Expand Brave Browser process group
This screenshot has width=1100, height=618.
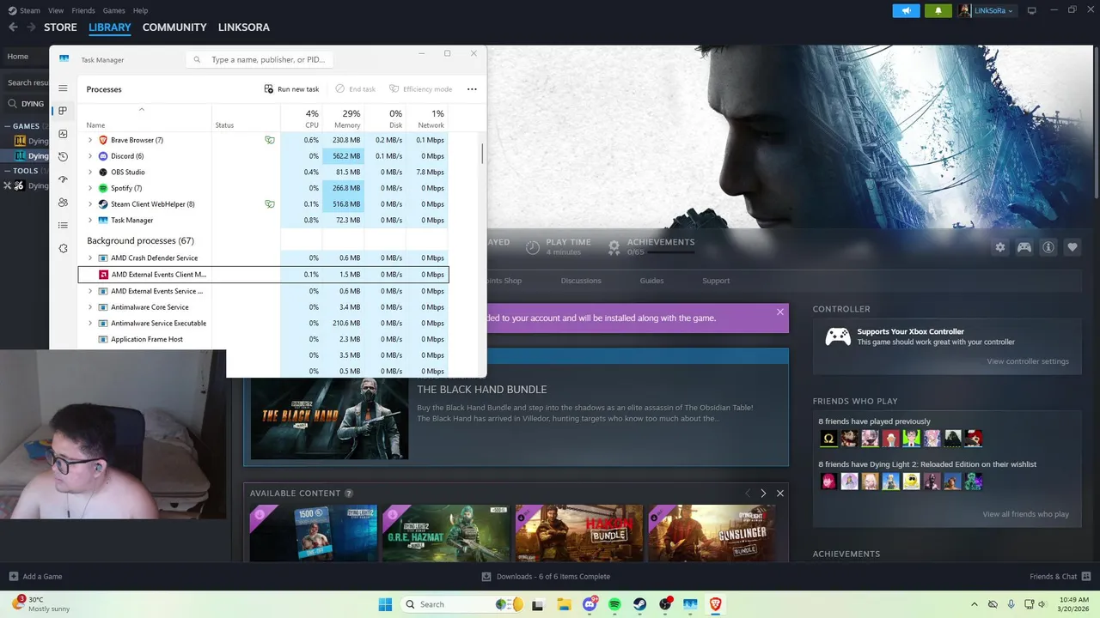(x=90, y=140)
